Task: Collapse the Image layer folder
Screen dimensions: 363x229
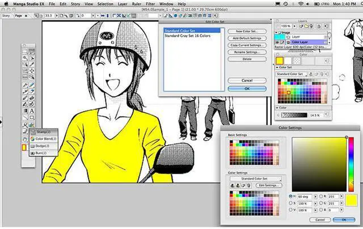Action: (x=276, y=32)
